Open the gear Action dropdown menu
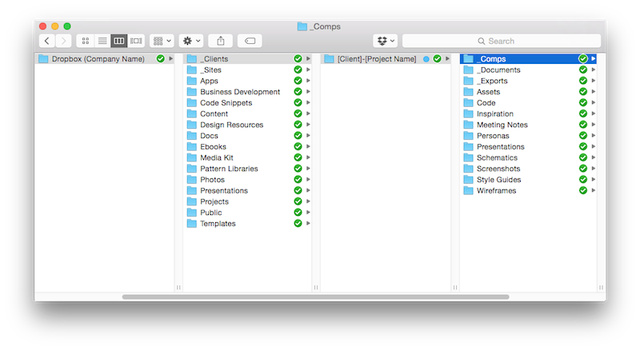Image resolution: width=640 pixels, height=350 pixels. (x=191, y=40)
